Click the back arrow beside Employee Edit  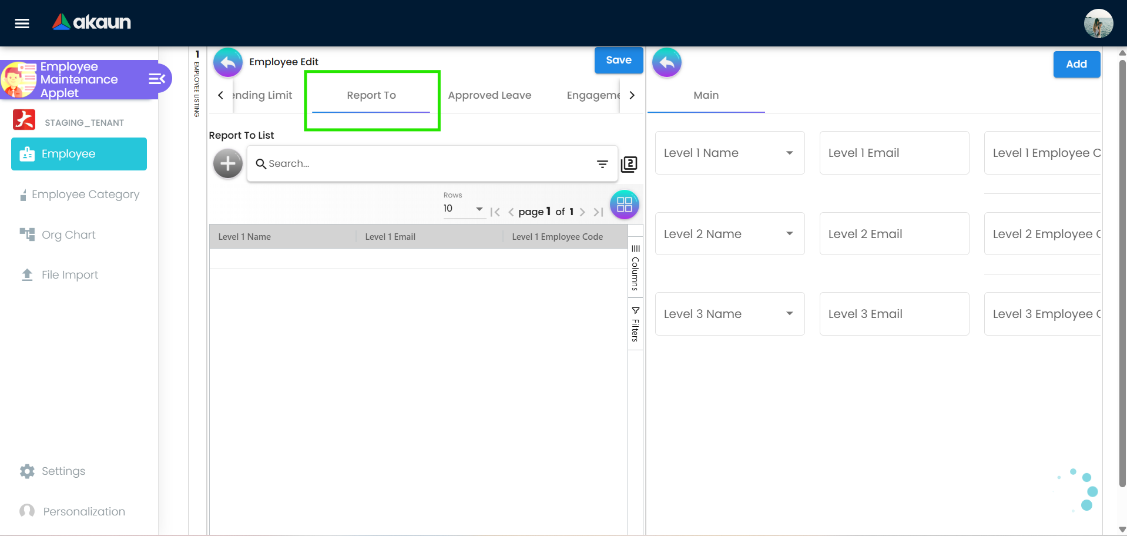coord(227,61)
